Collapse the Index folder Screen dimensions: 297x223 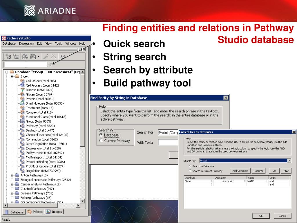click(x=12, y=76)
